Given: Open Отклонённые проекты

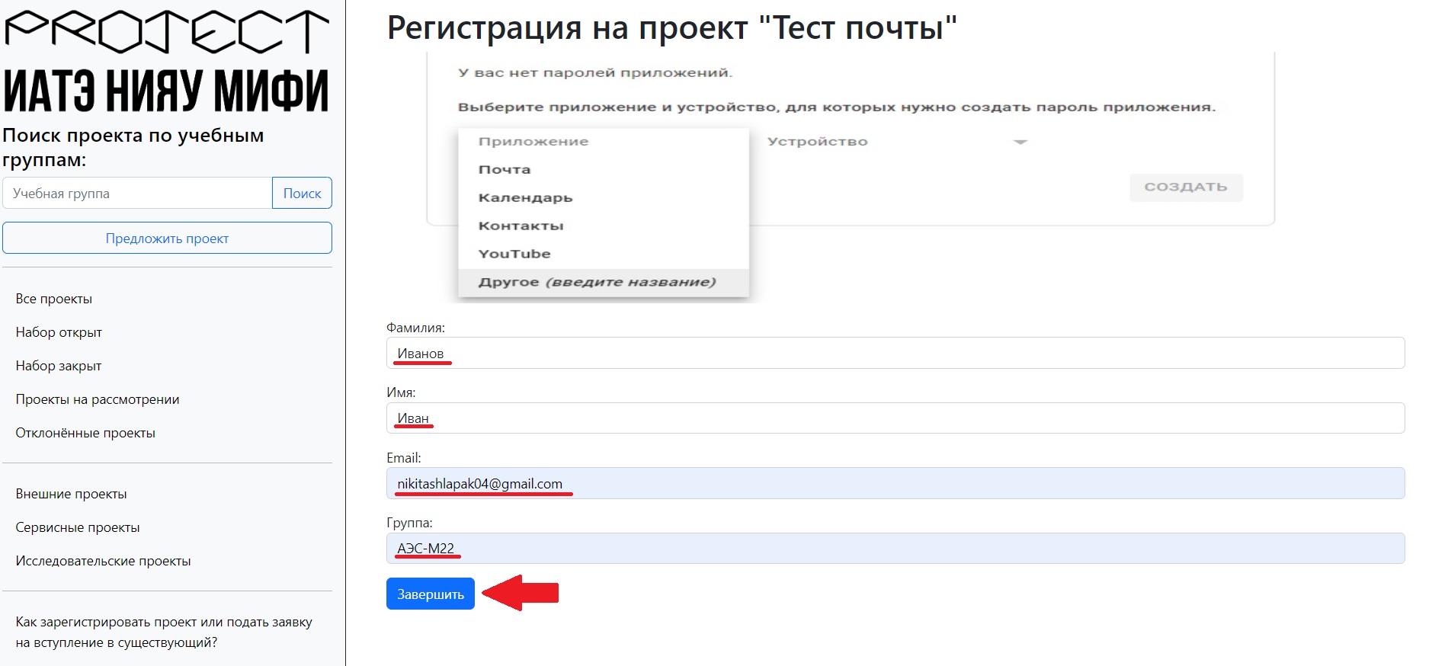Looking at the screenshot, I should tap(85, 433).
